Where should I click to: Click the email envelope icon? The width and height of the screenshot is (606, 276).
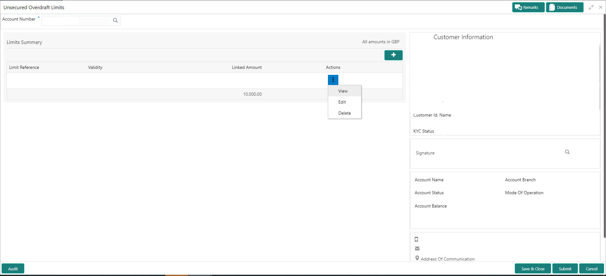click(x=417, y=249)
